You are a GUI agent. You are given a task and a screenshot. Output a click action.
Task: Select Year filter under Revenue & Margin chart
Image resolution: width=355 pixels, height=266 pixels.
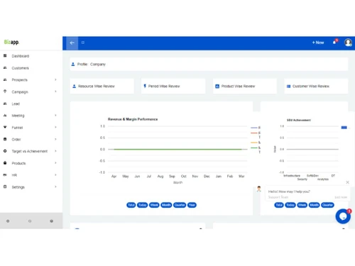(x=192, y=205)
